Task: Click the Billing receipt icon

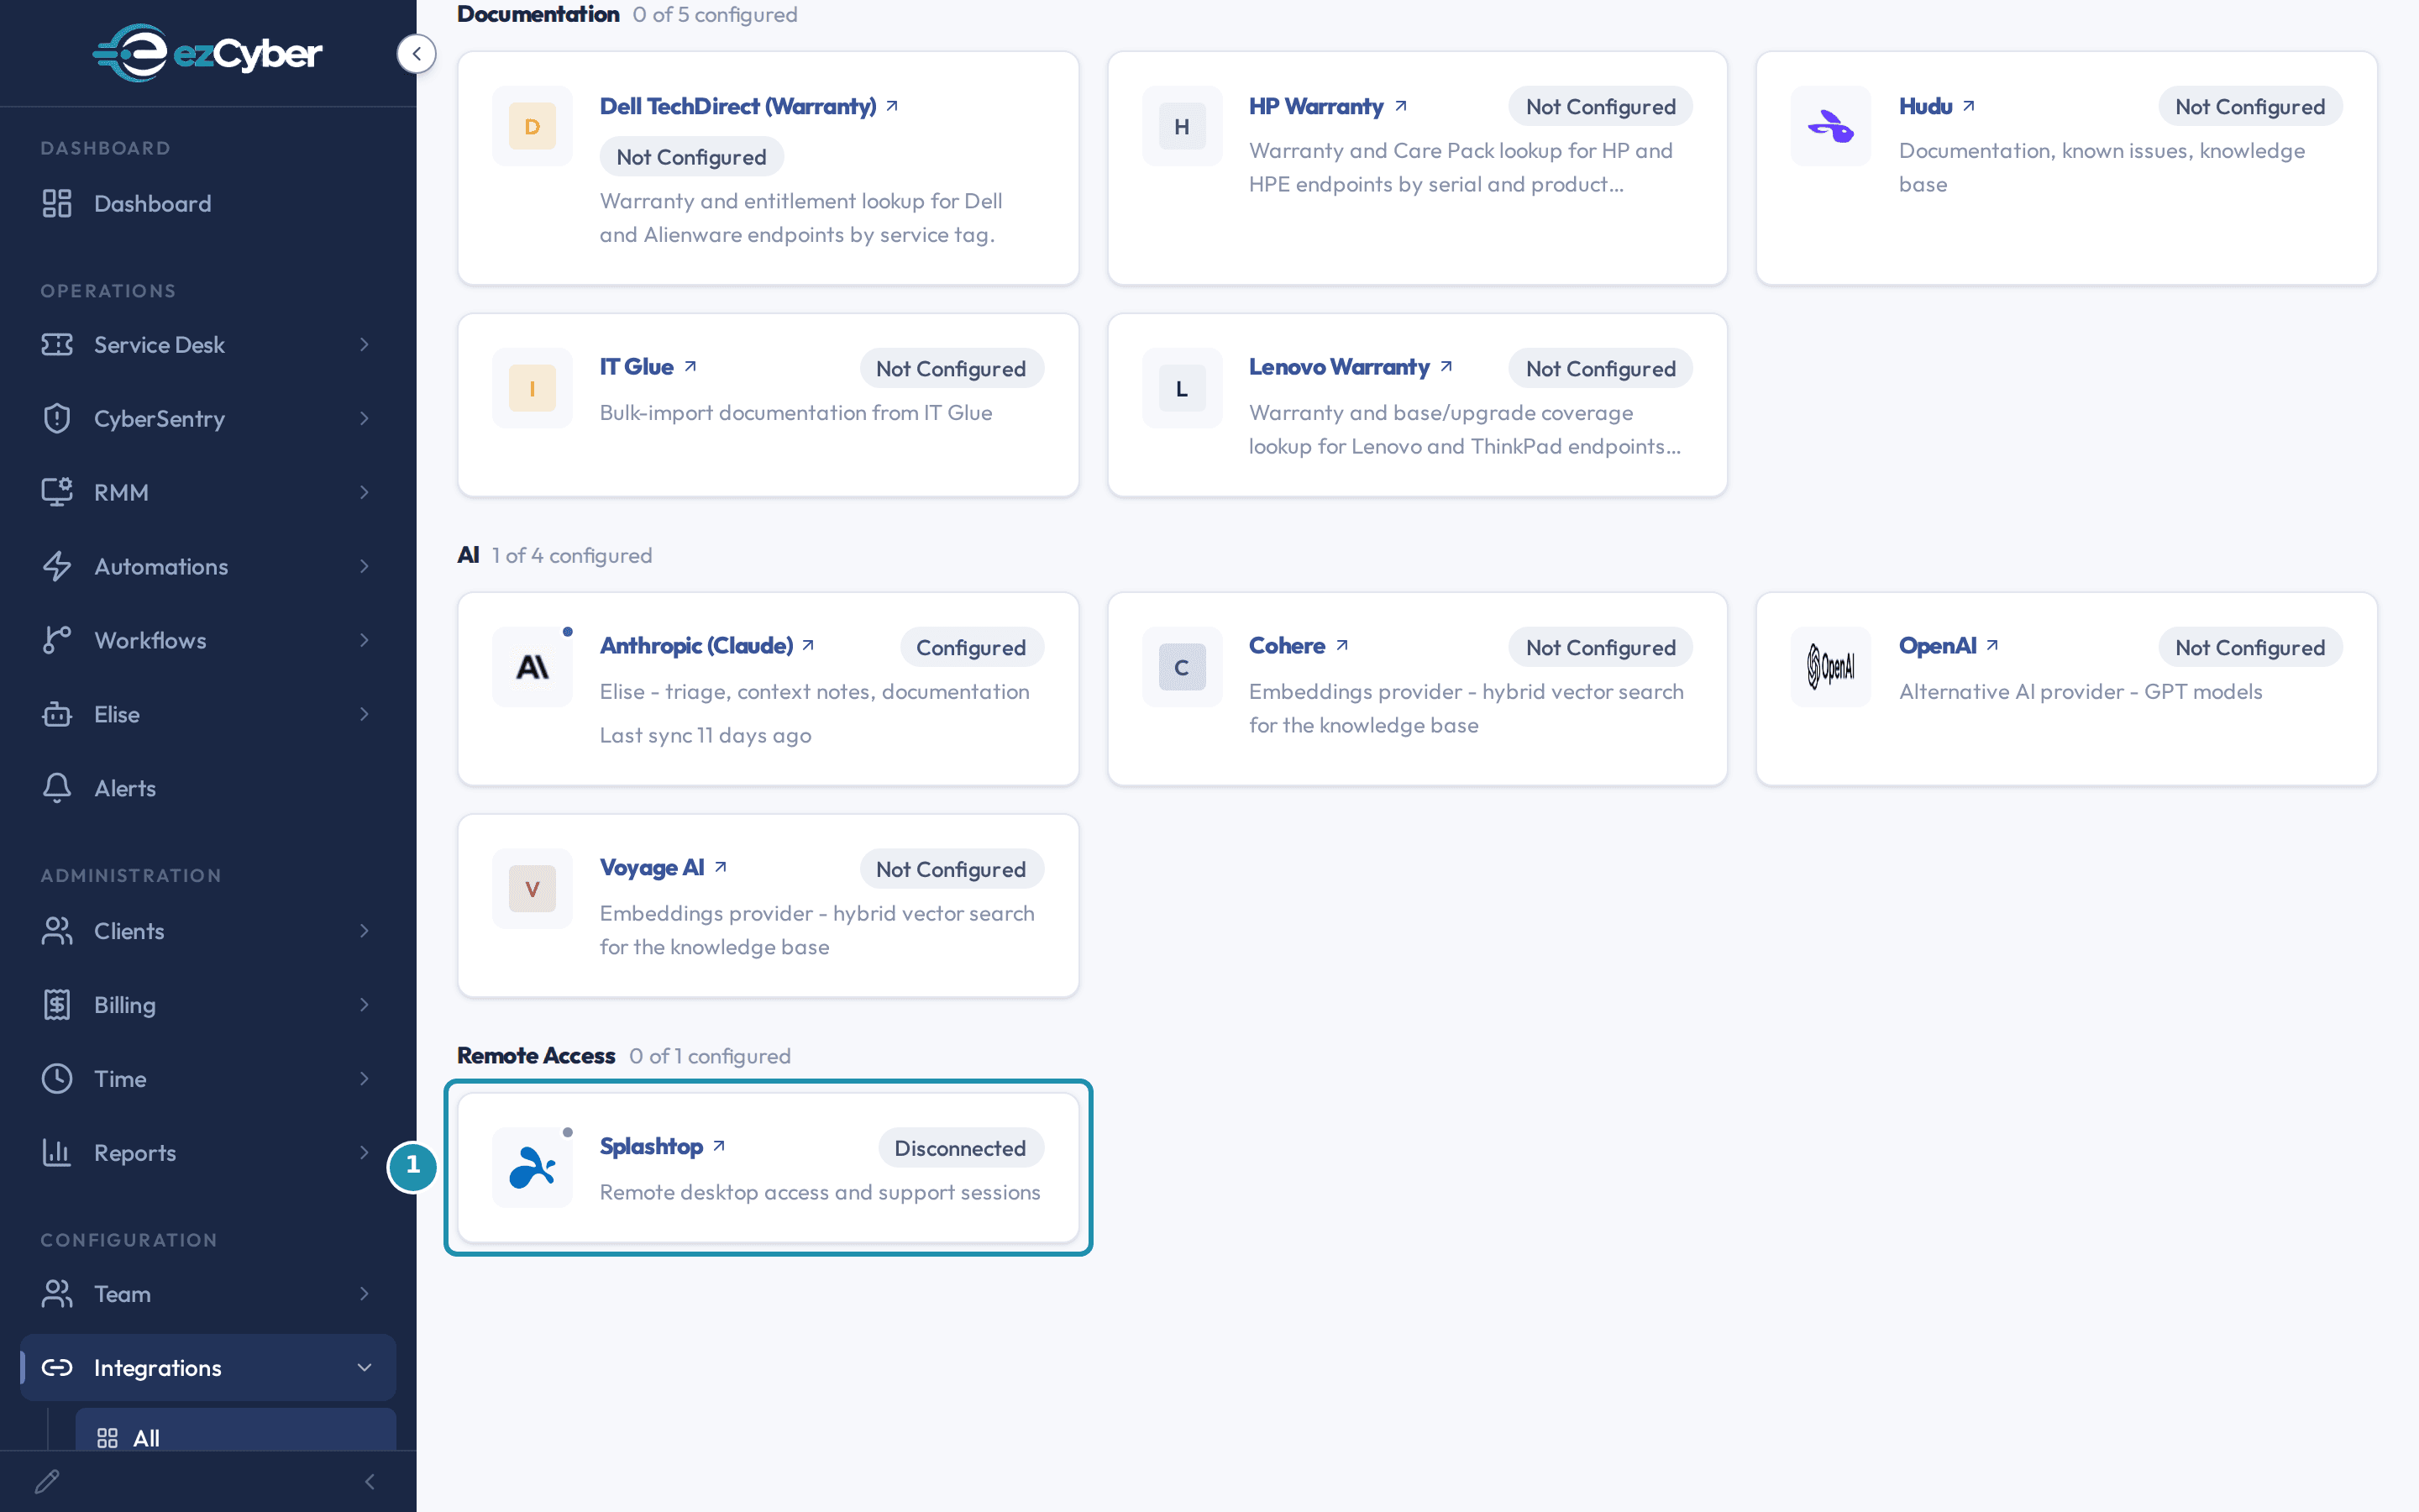Action: [57, 1005]
